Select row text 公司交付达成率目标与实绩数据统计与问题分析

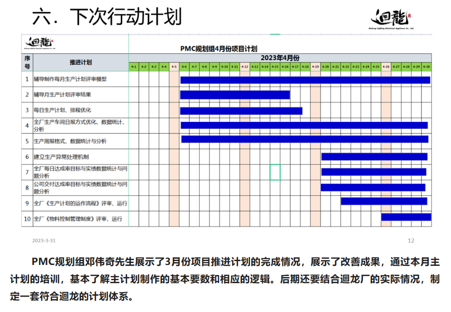80,188
